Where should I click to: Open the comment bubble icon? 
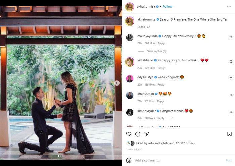[138, 134]
